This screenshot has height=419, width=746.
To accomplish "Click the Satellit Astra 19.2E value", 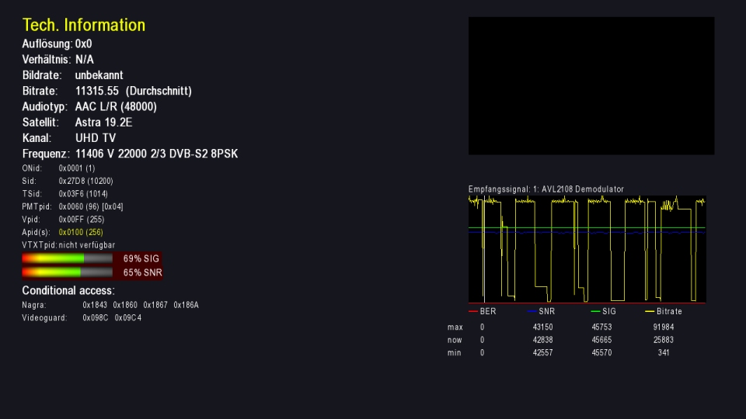I will pyautogui.click(x=103, y=122).
